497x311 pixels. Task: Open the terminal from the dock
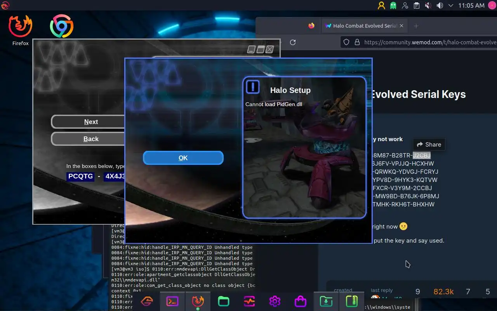click(172, 301)
